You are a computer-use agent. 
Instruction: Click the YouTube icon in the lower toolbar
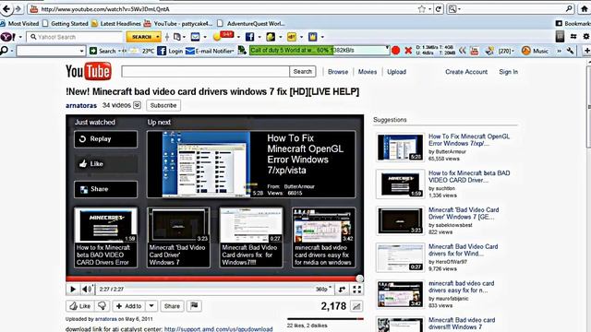pyautogui.click(x=475, y=51)
